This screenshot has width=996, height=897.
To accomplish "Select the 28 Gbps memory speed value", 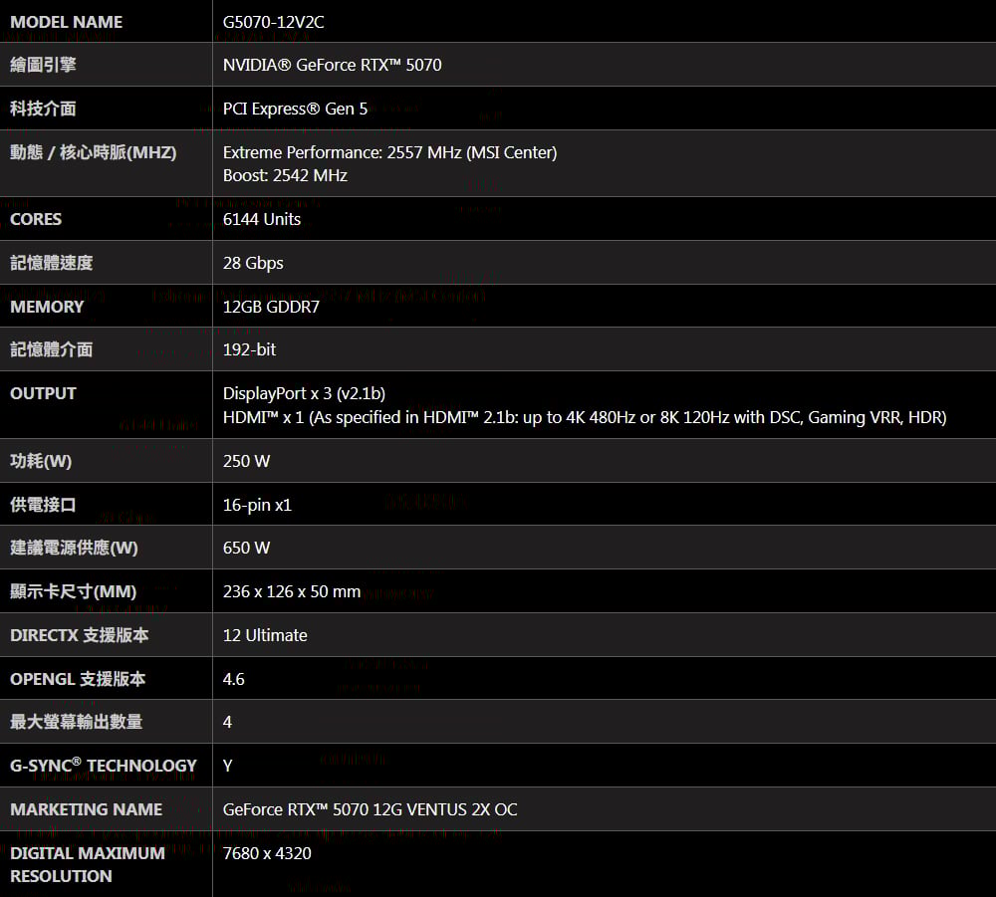I will pyautogui.click(x=253, y=263).
